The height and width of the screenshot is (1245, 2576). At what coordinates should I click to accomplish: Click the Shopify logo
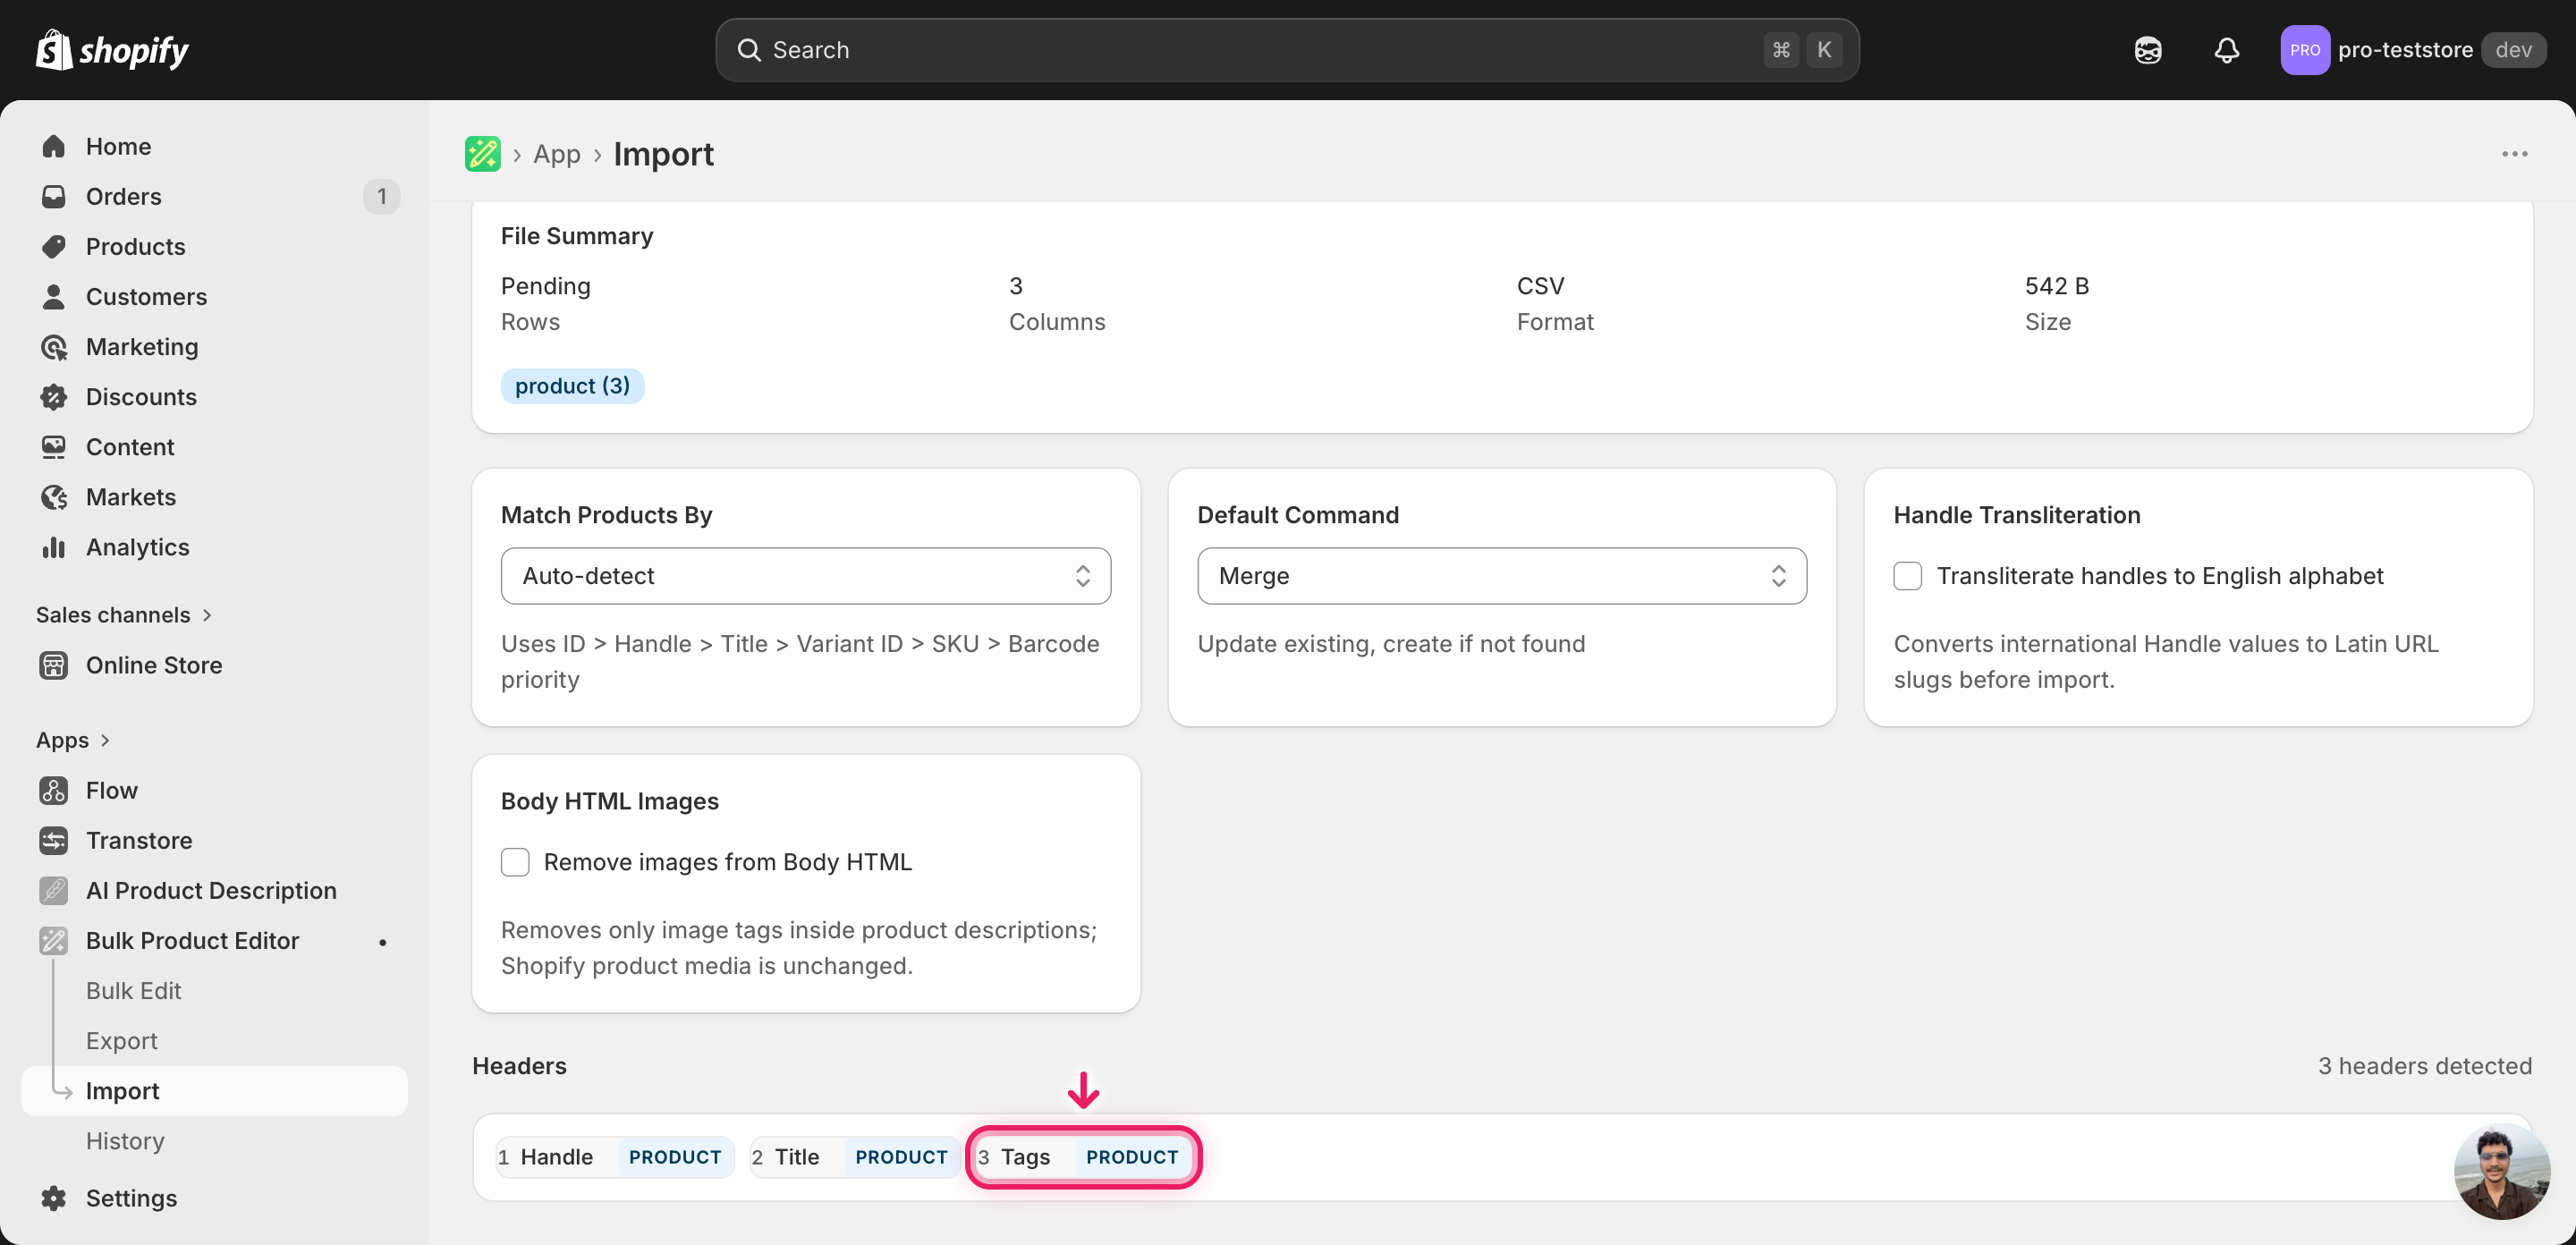tap(112, 49)
